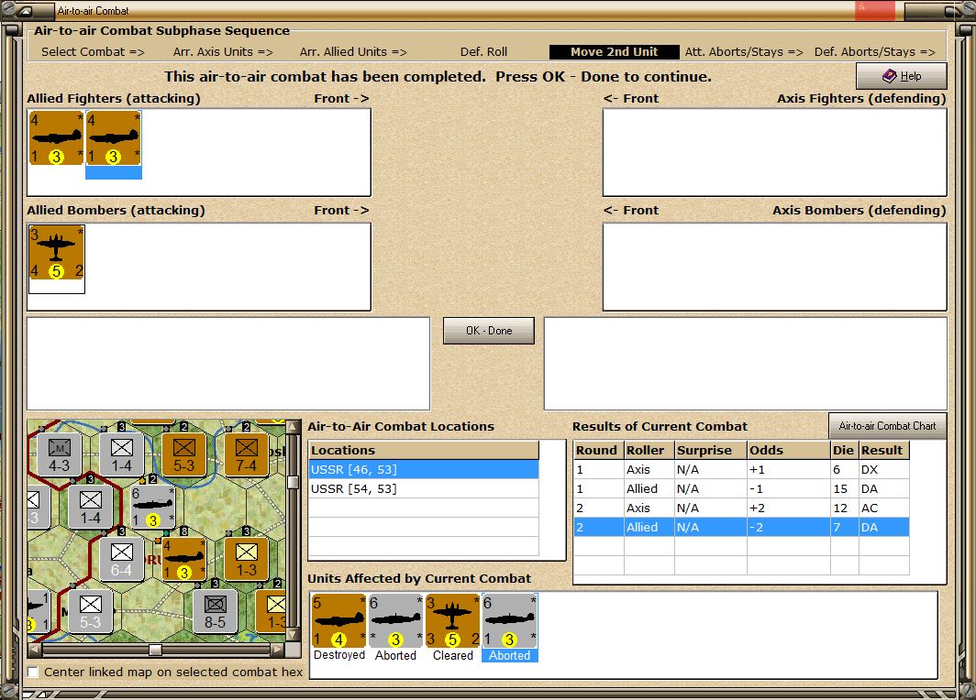Click the Arr. Allied Units subphase step
Screen dimensions: 976x700
[x=353, y=52]
